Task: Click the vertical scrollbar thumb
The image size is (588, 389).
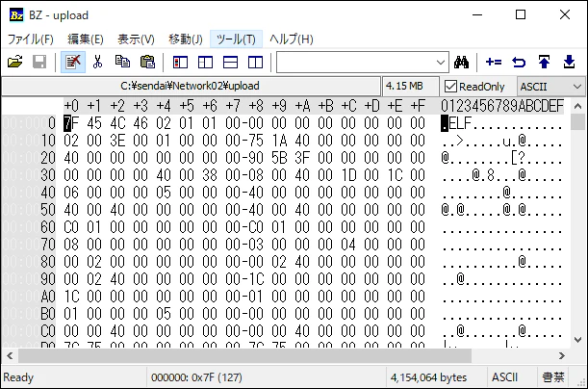Action: (x=577, y=122)
